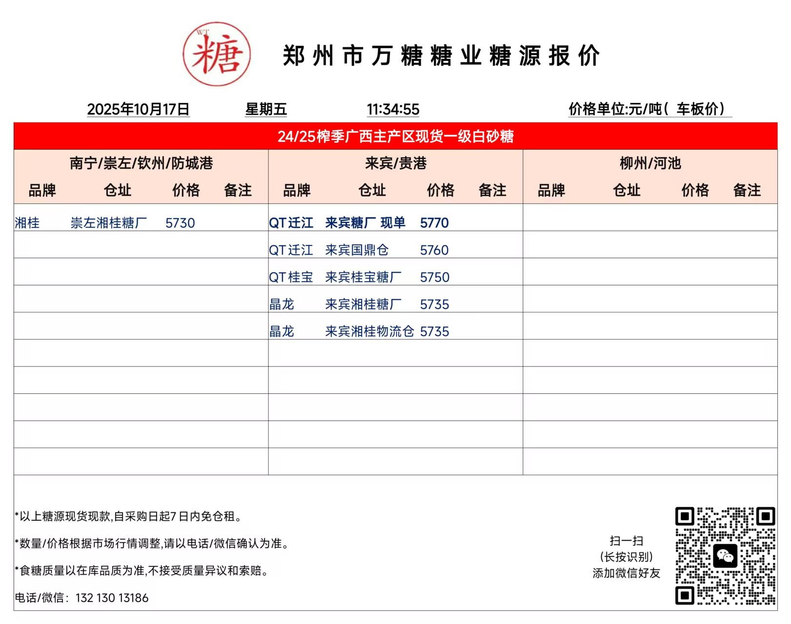Click the bold 来宾糖厂 现单 cell
Viewport: 791px width, 624px height.
pos(365,223)
